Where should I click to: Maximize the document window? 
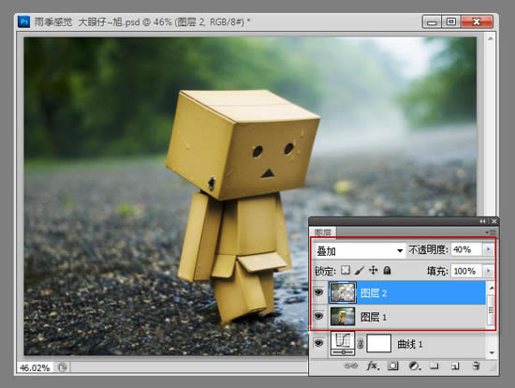(451, 22)
